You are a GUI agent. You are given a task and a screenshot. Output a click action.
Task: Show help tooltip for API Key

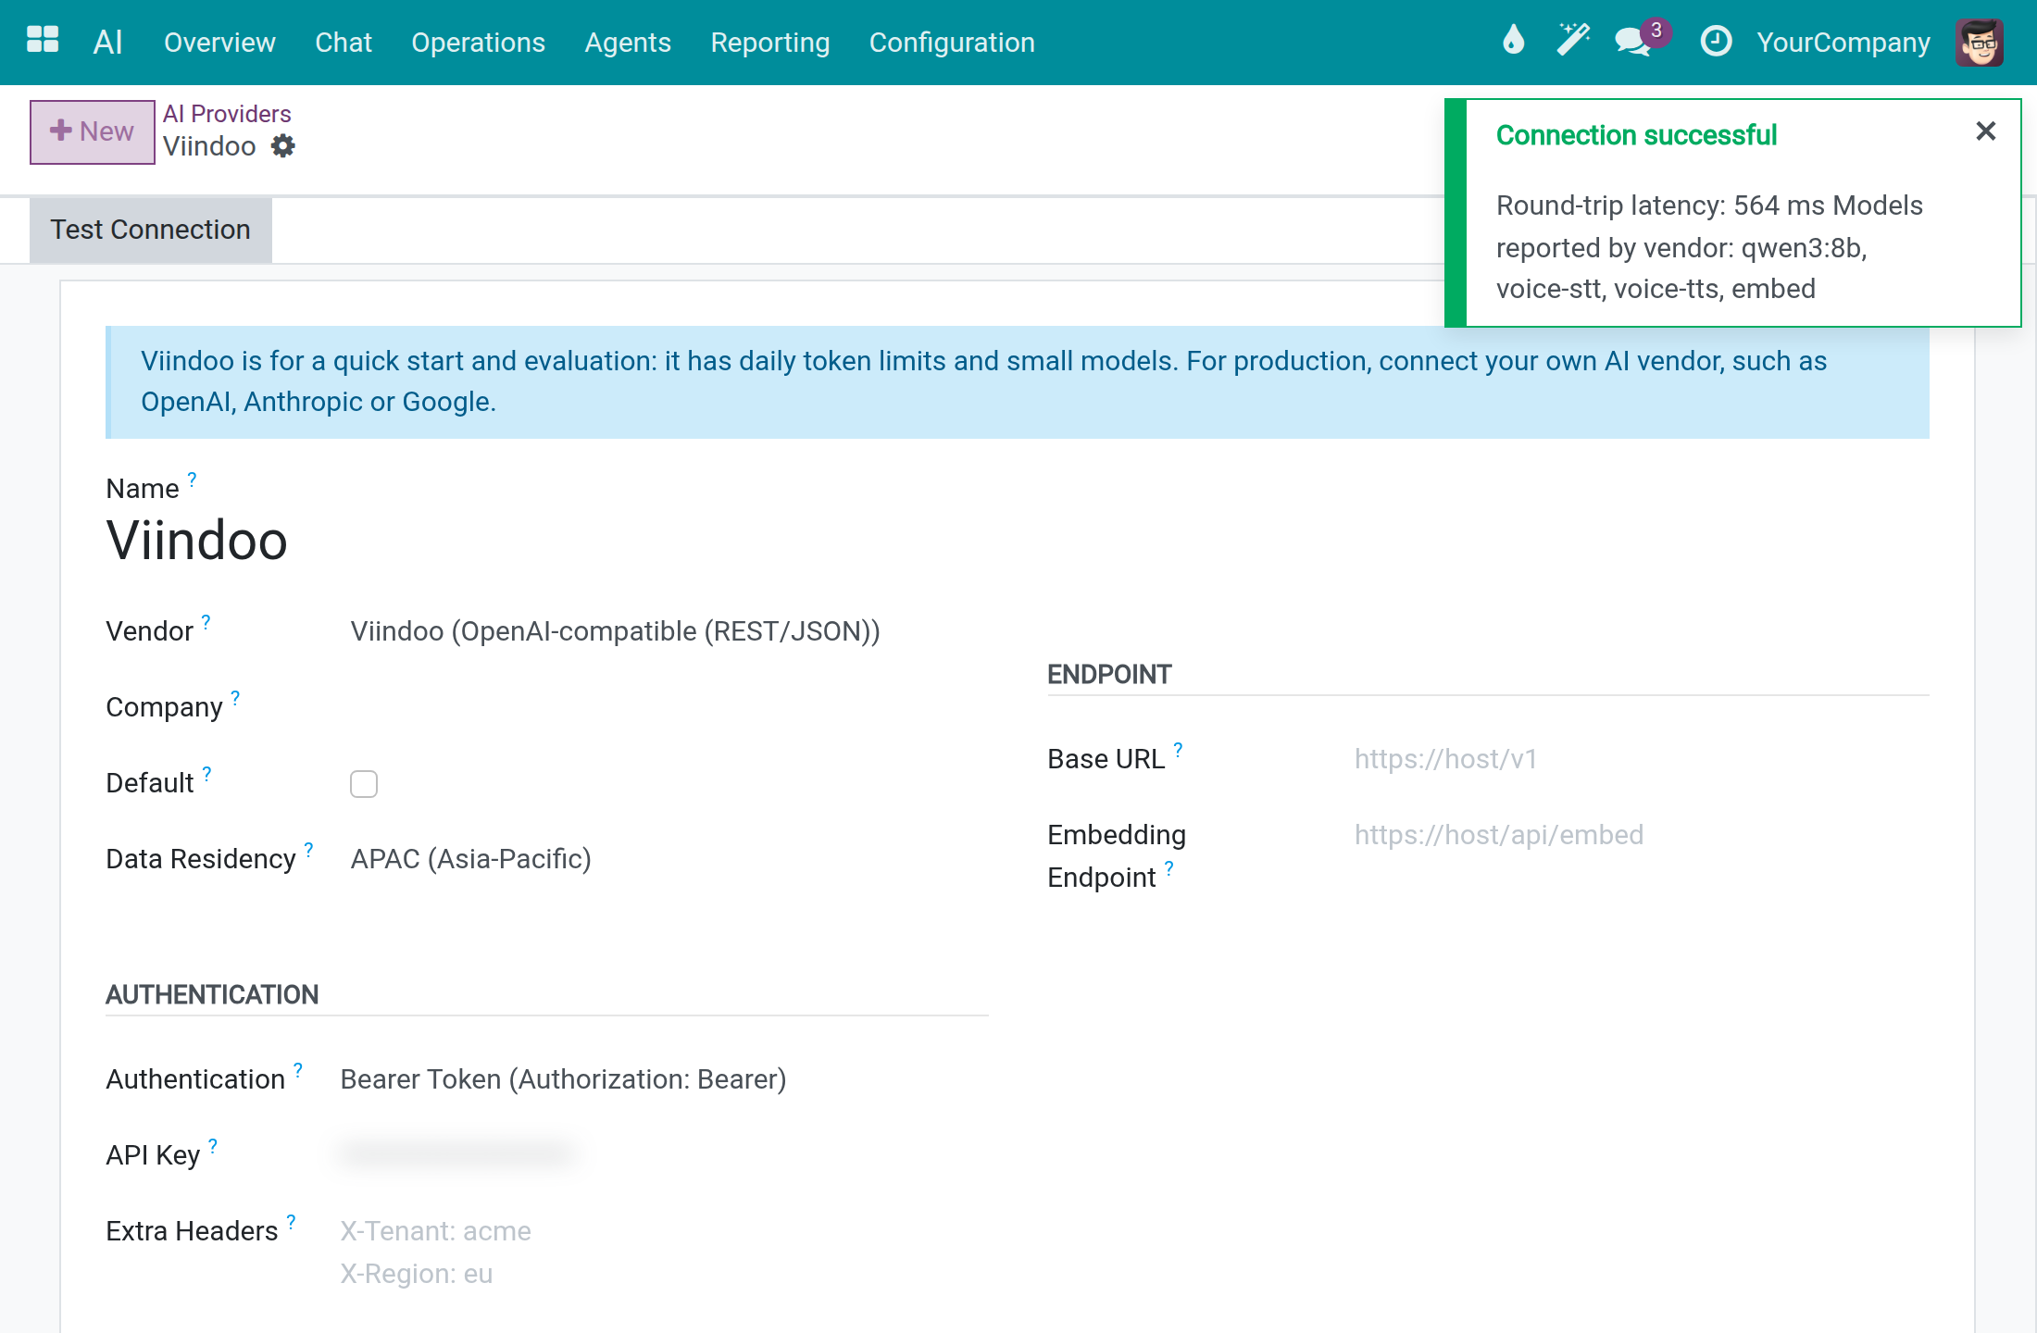point(212,1145)
